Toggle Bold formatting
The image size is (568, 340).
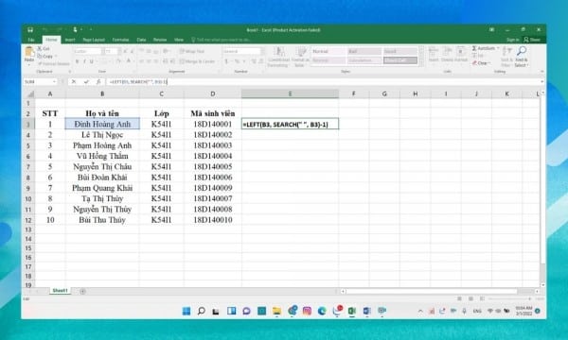(x=78, y=61)
